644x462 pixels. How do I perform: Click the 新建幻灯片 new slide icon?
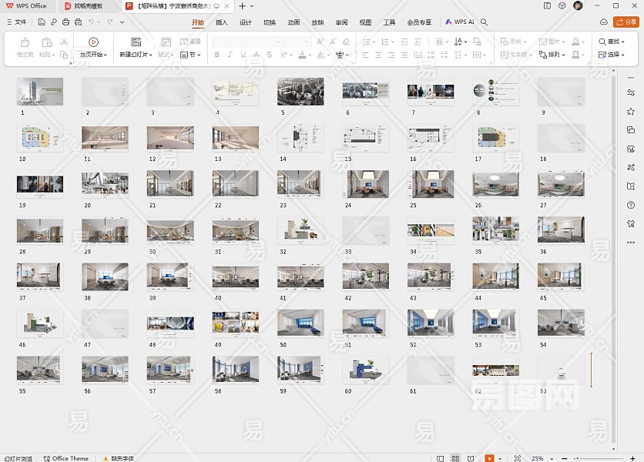click(136, 42)
